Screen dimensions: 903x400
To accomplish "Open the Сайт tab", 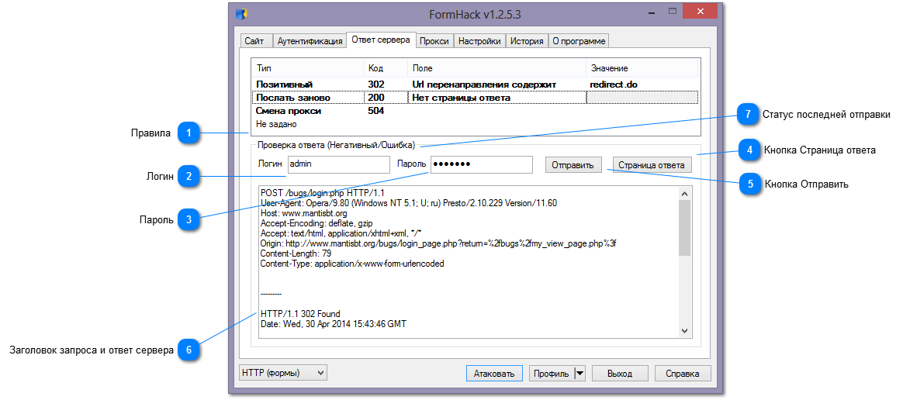I will pyautogui.click(x=253, y=41).
